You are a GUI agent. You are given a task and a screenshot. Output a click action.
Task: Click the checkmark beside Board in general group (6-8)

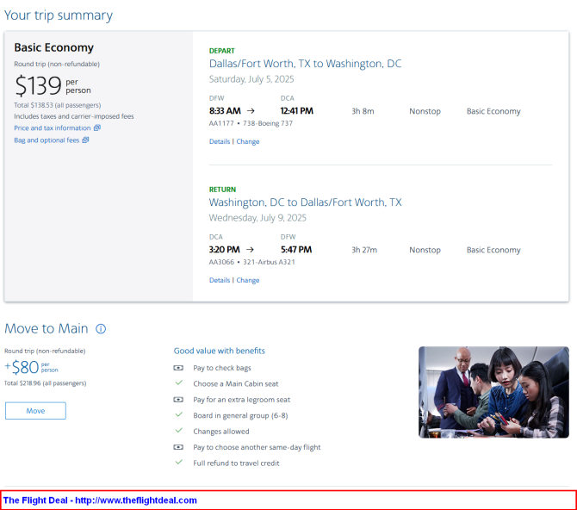179,414
